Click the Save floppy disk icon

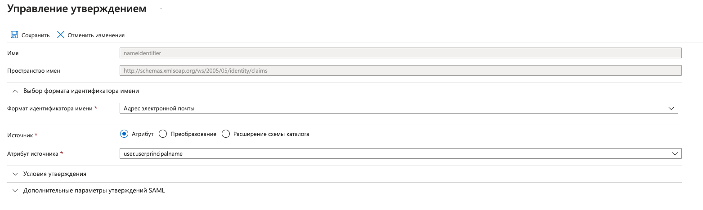pyautogui.click(x=14, y=35)
